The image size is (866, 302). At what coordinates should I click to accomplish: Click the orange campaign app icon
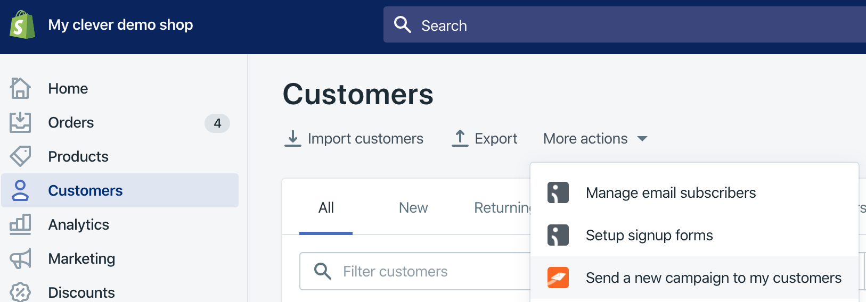[x=558, y=278]
